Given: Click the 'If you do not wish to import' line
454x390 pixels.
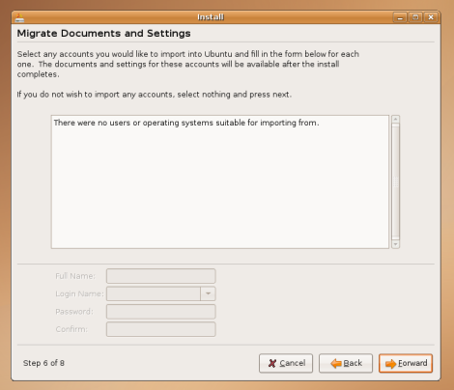Looking at the screenshot, I should pyautogui.click(x=155, y=95).
